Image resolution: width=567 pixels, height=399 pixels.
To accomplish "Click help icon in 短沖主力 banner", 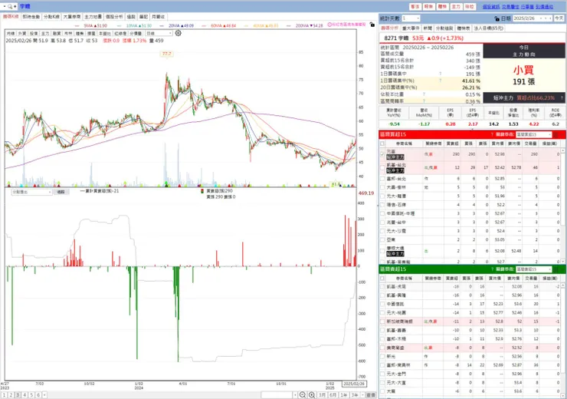I will pos(562,97).
